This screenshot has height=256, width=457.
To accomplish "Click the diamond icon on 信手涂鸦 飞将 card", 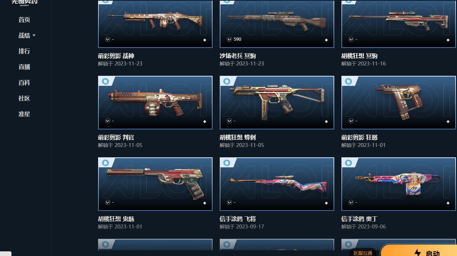I will coord(326,203).
